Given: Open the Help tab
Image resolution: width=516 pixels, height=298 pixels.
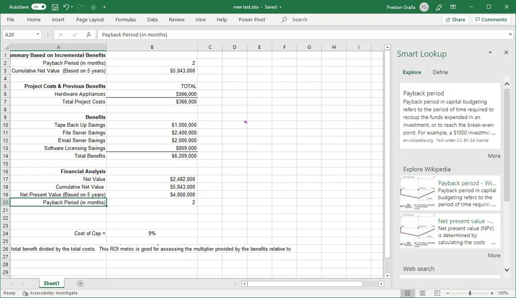Looking at the screenshot, I should pos(222,20).
